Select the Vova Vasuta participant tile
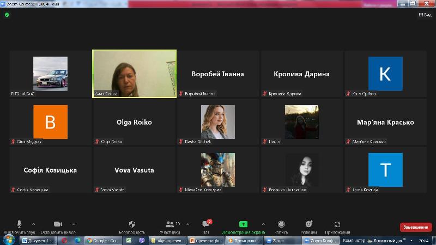This screenshot has height=245, width=436. 134,170
